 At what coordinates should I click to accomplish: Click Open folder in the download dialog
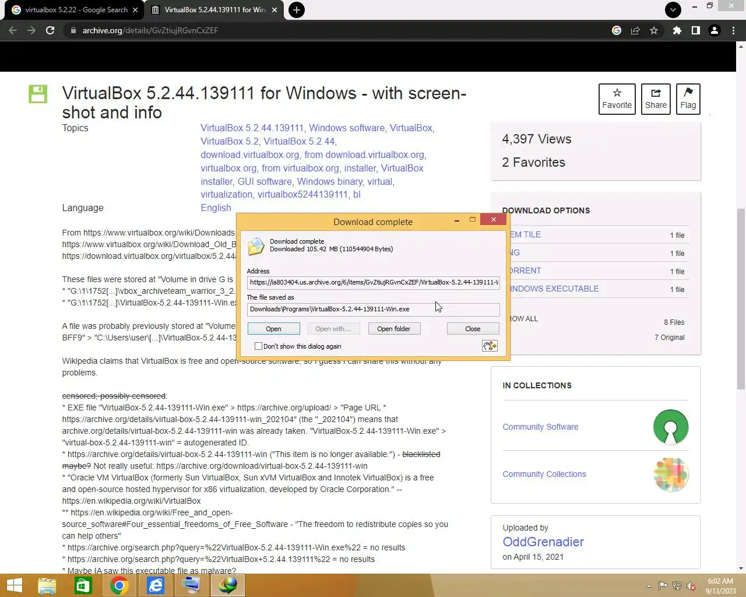point(394,329)
